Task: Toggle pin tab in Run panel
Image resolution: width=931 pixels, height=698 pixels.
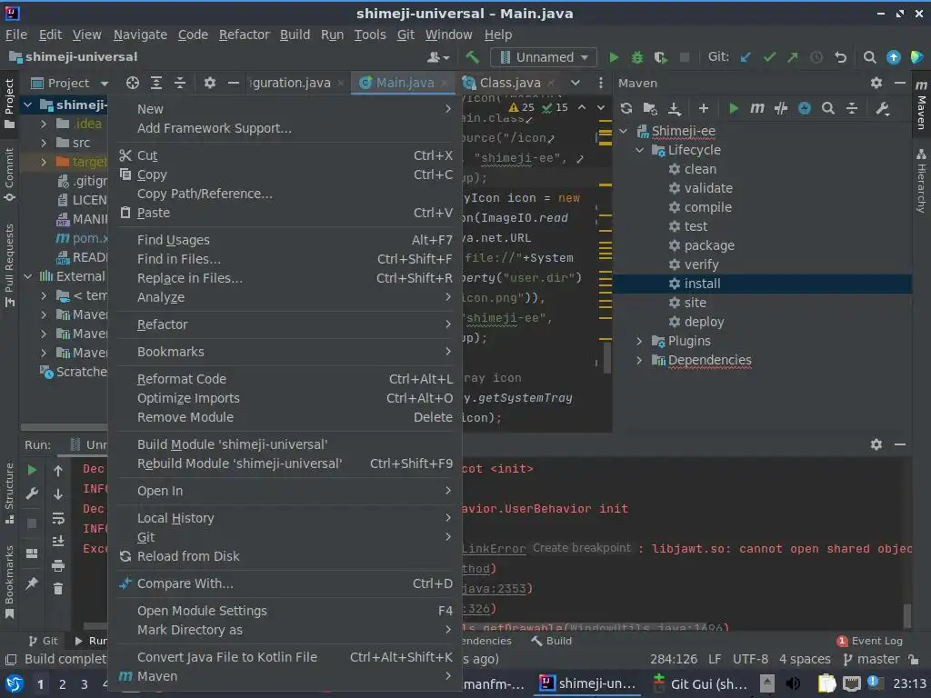Action: coord(32,583)
